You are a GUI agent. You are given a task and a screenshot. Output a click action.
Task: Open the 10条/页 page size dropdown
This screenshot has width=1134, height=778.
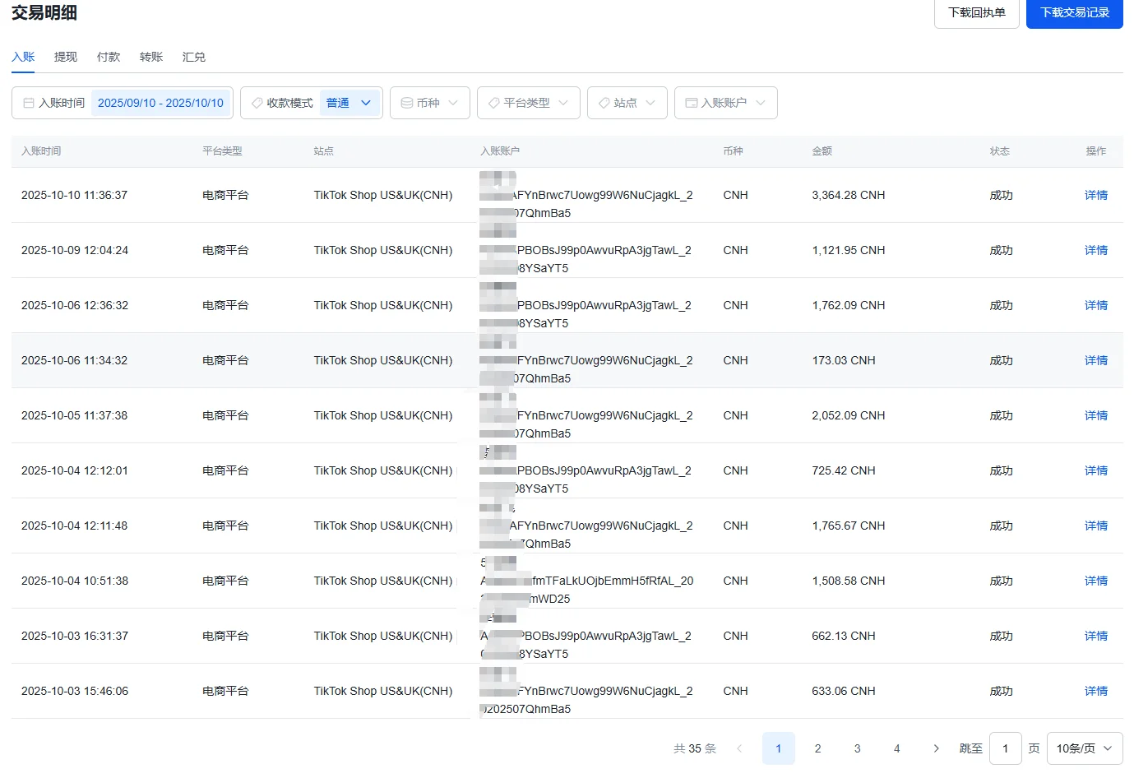pyautogui.click(x=1085, y=748)
